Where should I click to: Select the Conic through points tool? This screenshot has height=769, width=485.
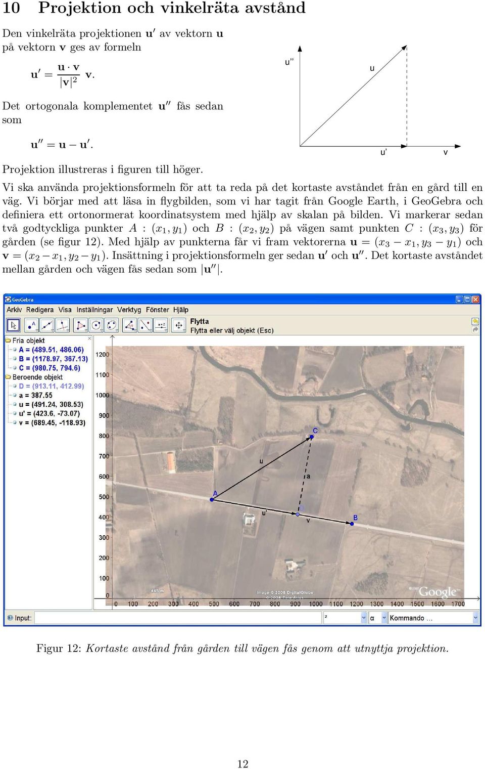(112, 325)
